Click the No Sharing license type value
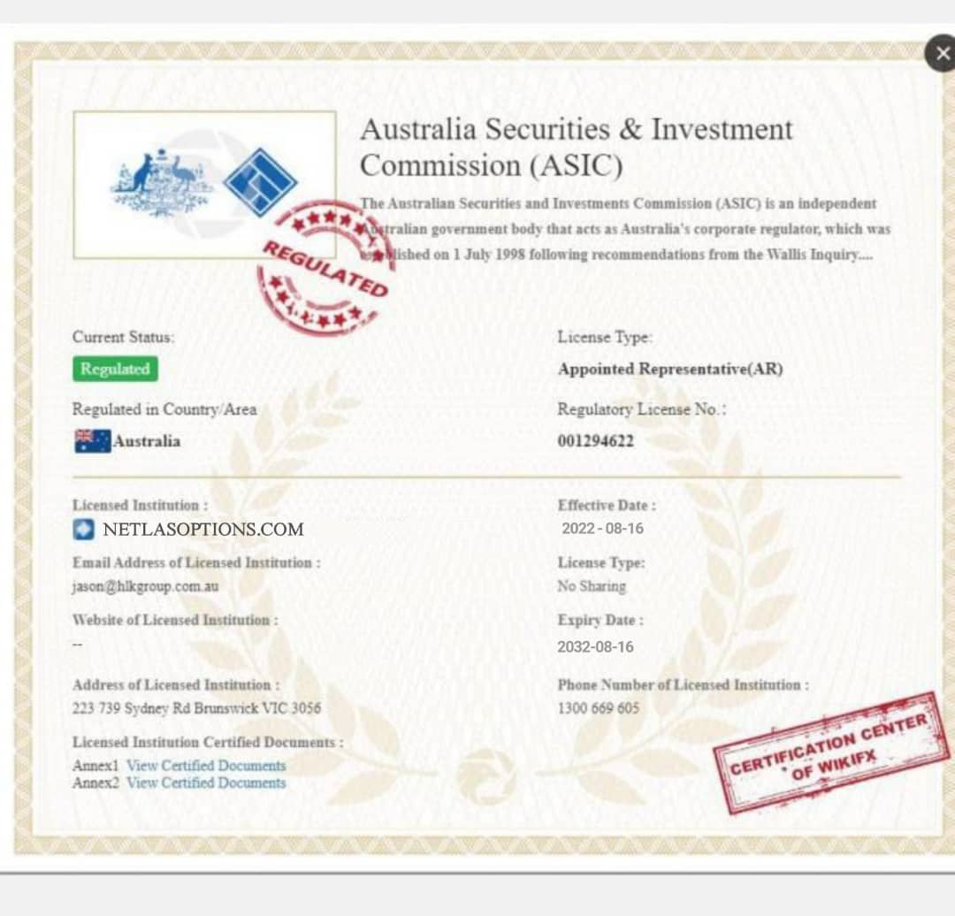955x916 pixels. (592, 586)
